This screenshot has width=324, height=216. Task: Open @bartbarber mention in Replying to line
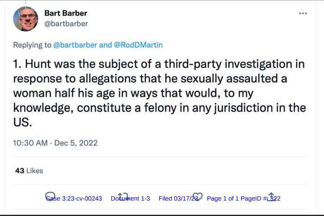point(75,45)
